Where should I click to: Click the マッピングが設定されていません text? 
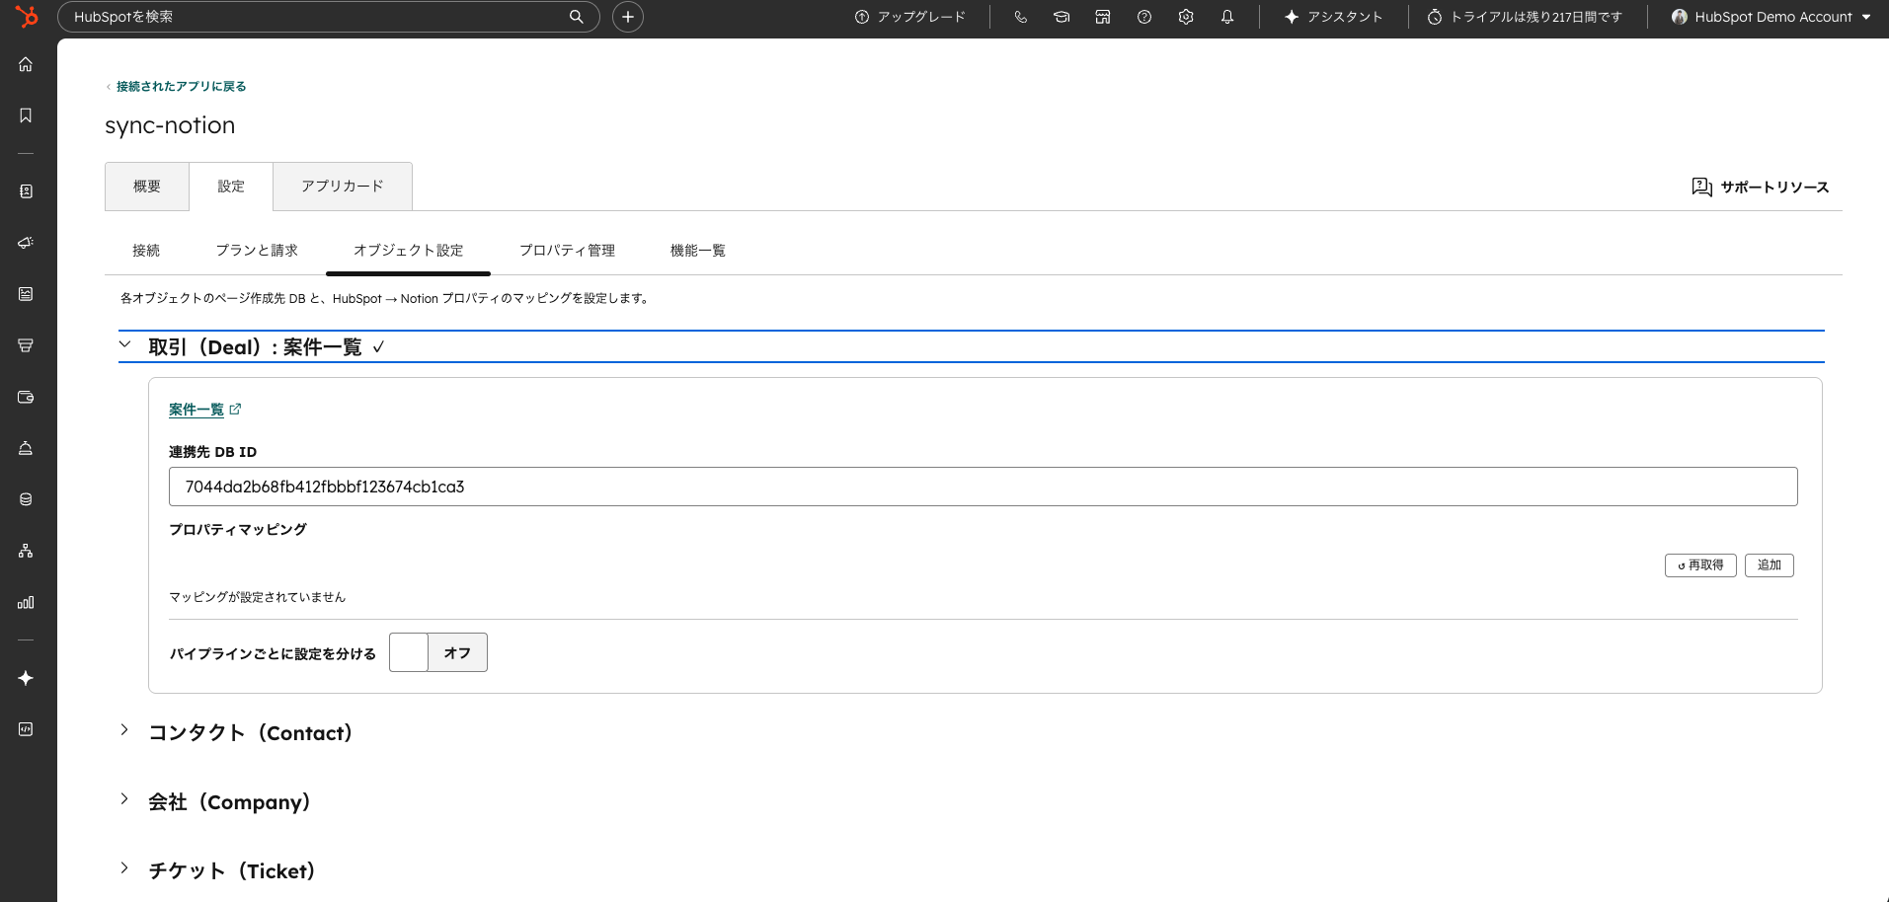point(258,597)
